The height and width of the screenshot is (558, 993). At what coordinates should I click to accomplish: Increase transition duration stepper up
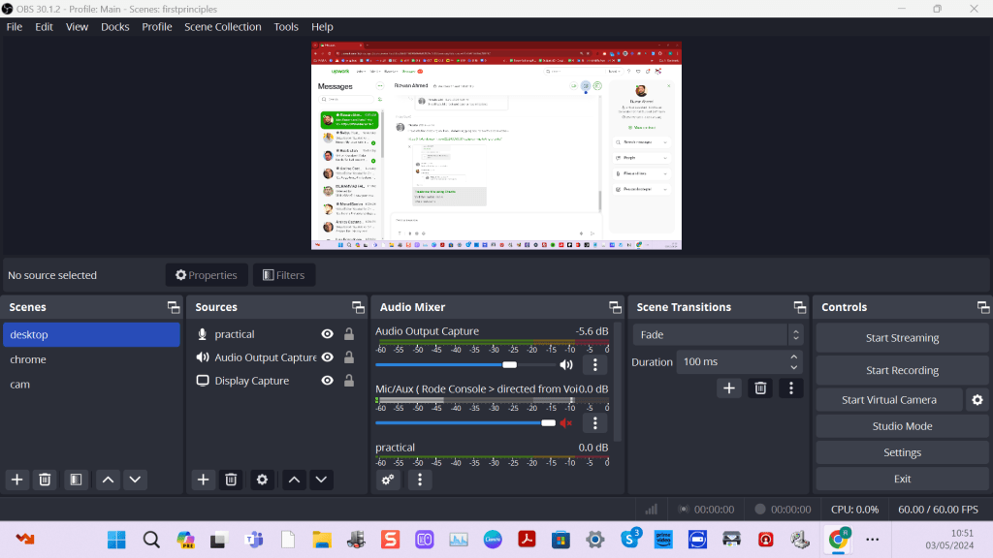tap(794, 356)
